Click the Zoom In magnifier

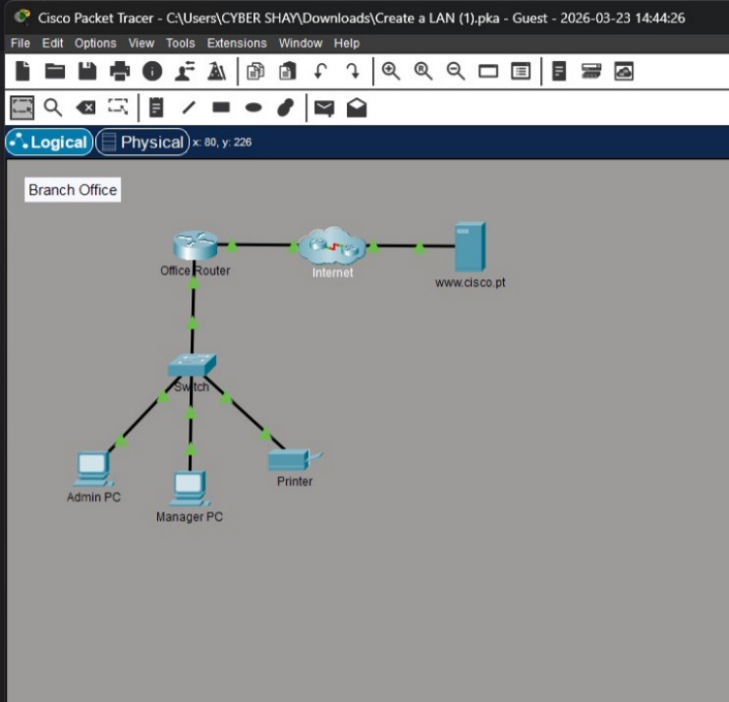coord(391,72)
